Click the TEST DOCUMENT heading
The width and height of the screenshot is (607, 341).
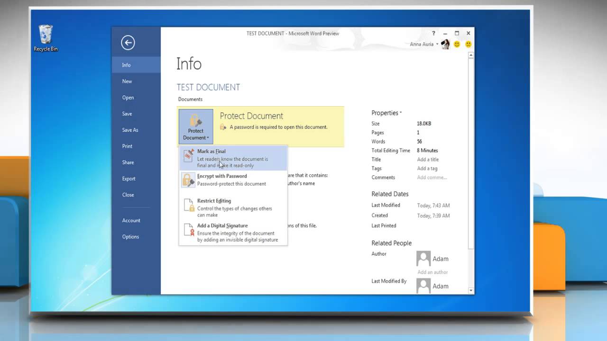point(208,87)
